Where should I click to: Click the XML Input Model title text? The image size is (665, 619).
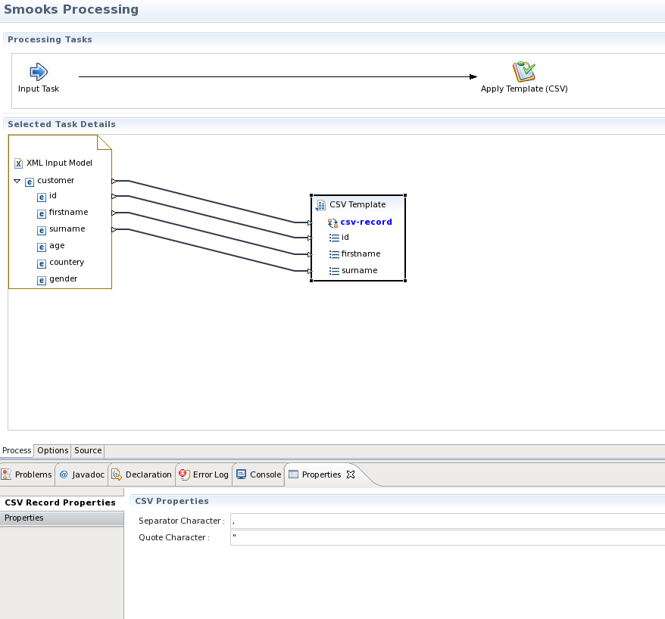pyautogui.click(x=59, y=163)
